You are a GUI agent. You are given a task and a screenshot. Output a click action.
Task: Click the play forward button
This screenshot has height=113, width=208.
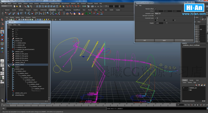pyautogui.click(x=198, y=105)
